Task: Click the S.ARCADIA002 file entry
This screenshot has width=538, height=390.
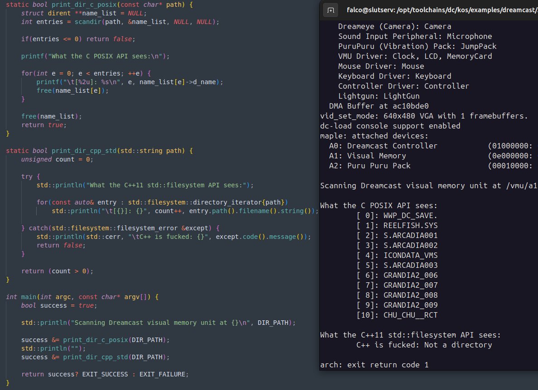Action: click(410, 245)
